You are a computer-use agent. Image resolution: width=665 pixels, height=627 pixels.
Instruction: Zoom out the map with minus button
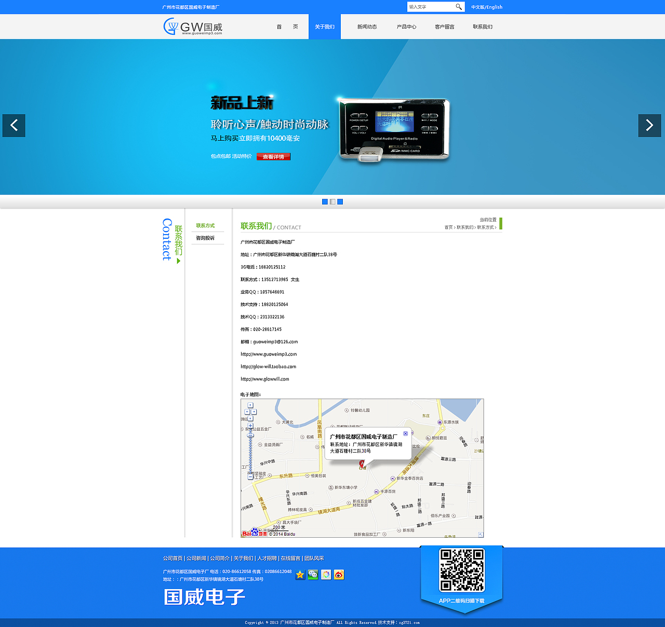click(x=250, y=477)
